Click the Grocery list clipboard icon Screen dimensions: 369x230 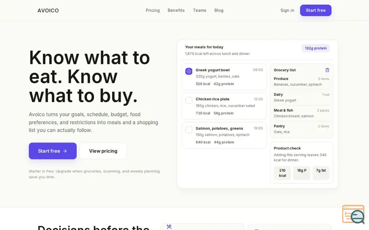327,70
